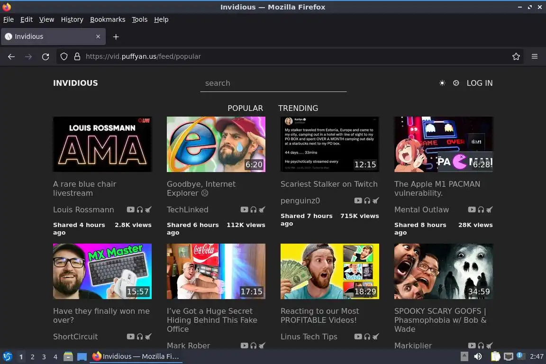Open the taskbar start menu icon
The height and width of the screenshot is (364, 546).
tap(8, 356)
